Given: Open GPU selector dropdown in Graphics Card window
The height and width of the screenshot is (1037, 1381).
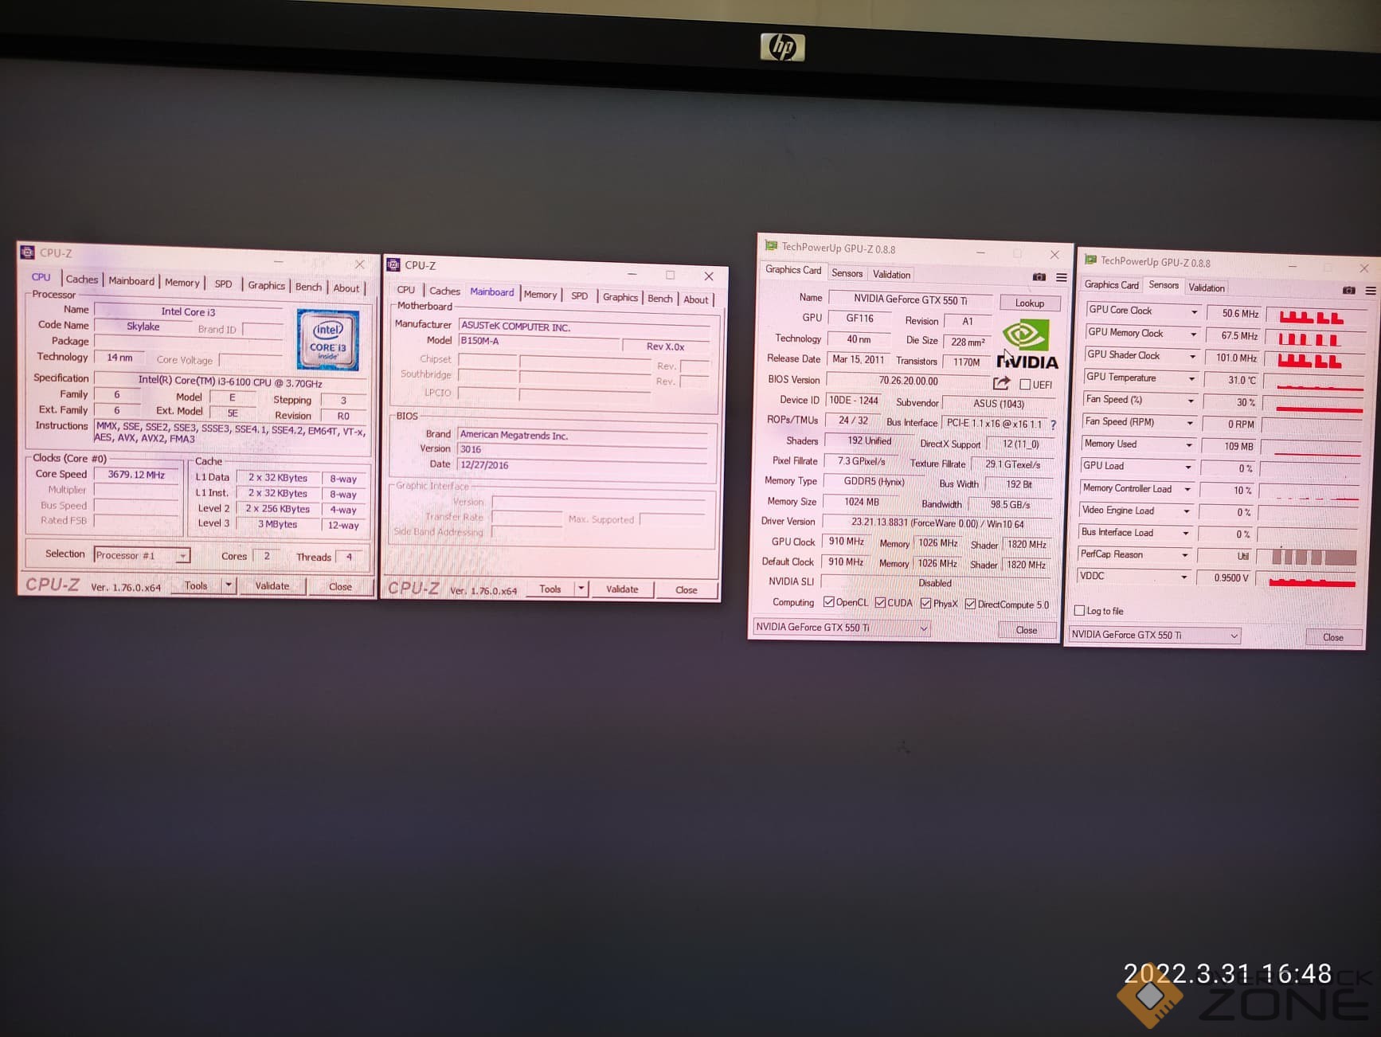Looking at the screenshot, I should click(x=841, y=628).
